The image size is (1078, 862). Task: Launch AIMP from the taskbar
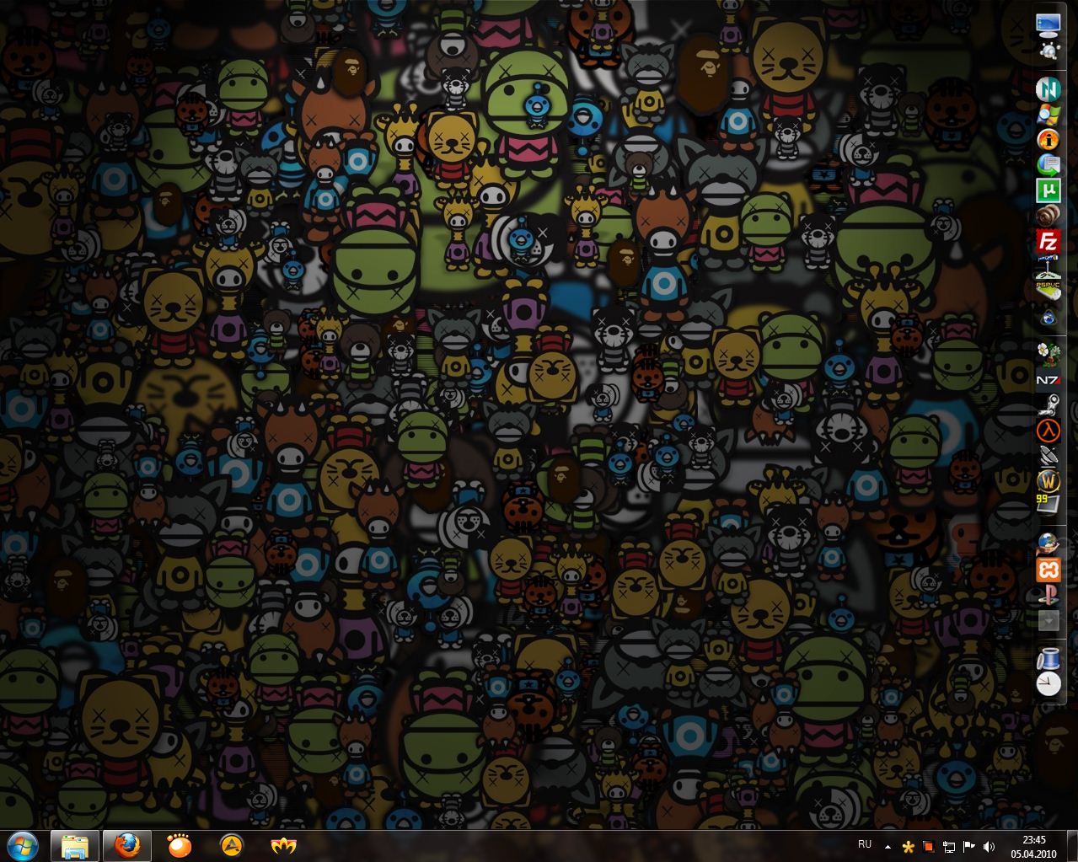click(231, 845)
